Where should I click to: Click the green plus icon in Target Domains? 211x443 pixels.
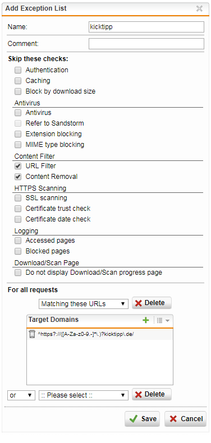click(146, 320)
